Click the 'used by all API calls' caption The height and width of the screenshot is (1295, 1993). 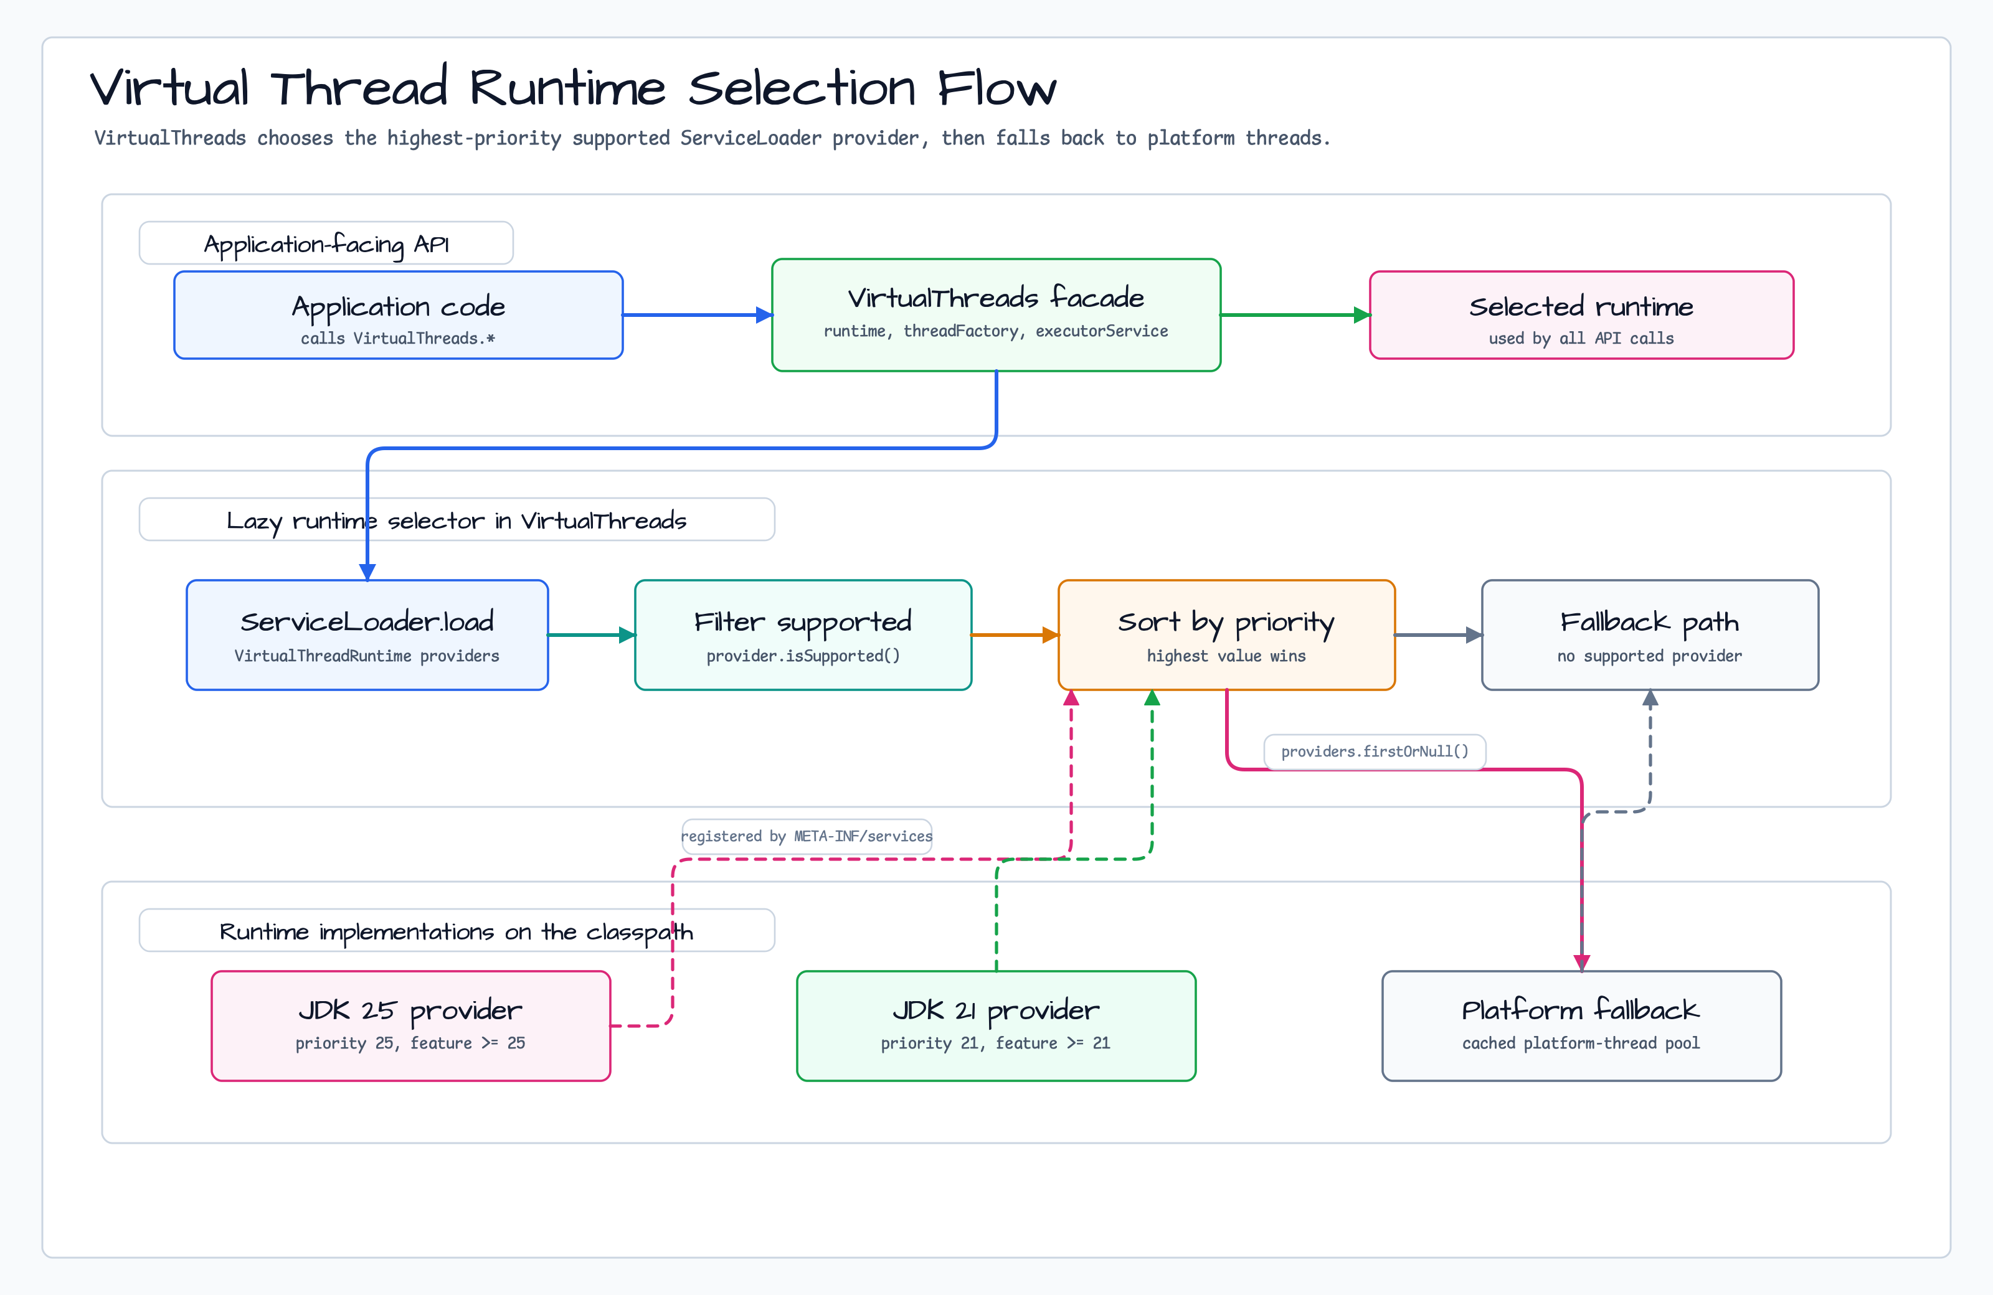coord(1581,338)
